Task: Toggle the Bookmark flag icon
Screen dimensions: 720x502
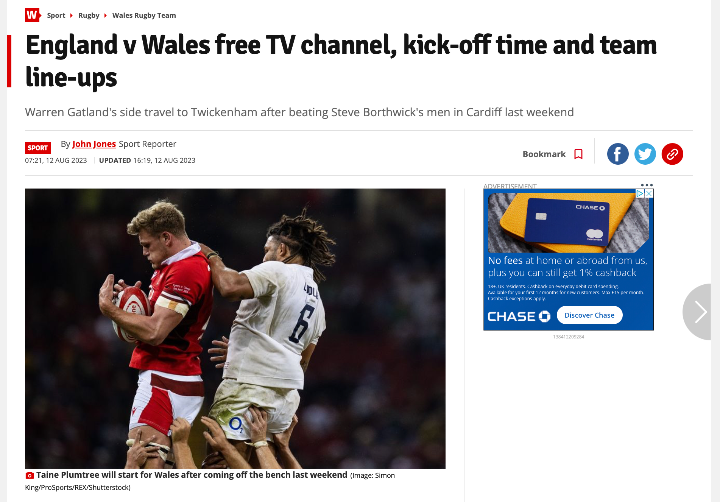Action: (578, 154)
